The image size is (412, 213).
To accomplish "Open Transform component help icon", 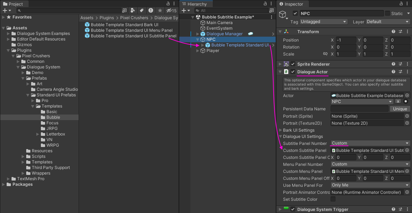I will tap(393, 31).
